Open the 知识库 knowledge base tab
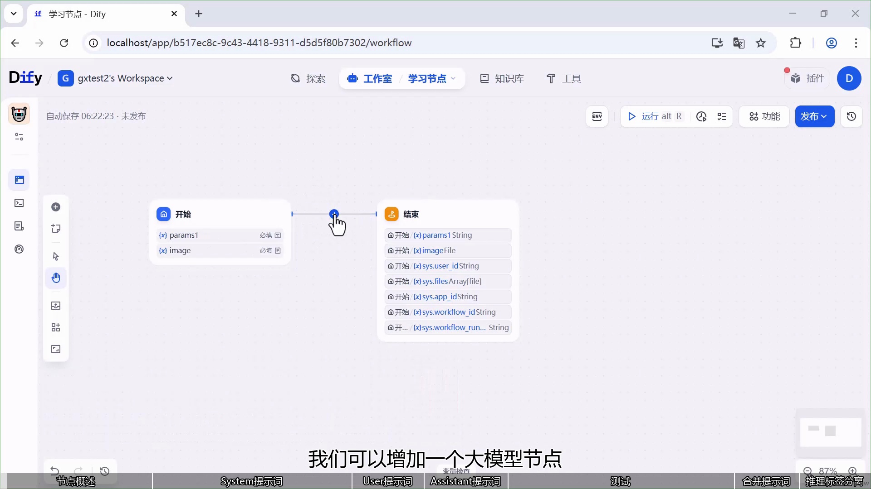The height and width of the screenshot is (489, 871). coord(502,79)
